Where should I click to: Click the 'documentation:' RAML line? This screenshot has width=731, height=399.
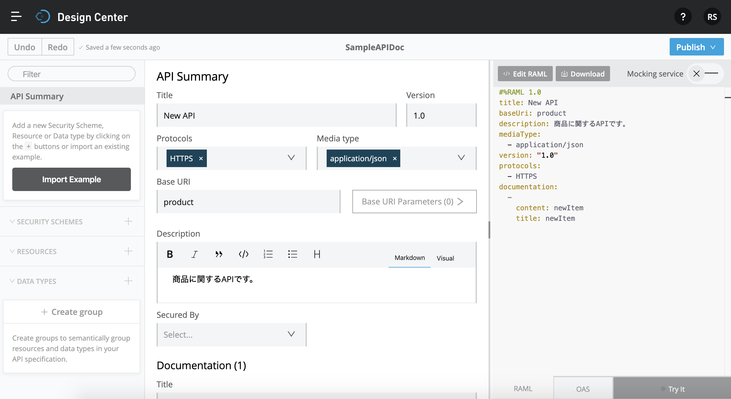point(528,187)
